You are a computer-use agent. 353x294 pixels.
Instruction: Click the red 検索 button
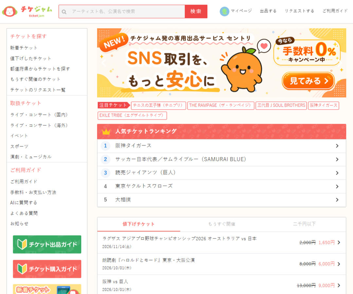pyautogui.click(x=196, y=11)
